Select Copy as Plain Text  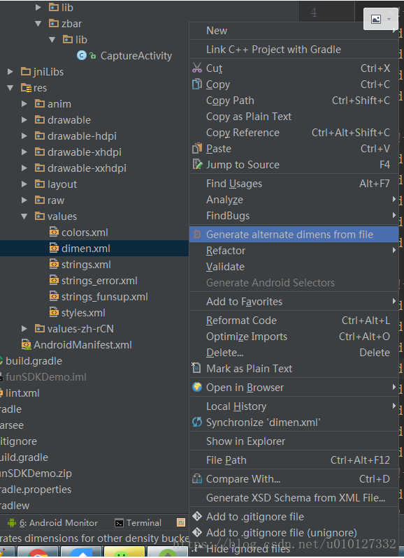pyautogui.click(x=294, y=117)
